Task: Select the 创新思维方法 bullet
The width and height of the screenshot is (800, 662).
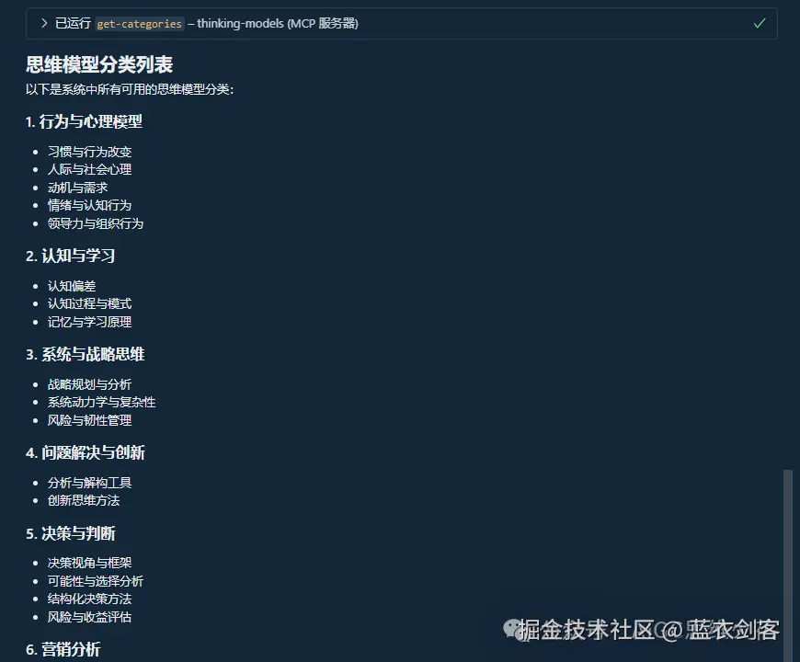Action: (x=84, y=500)
